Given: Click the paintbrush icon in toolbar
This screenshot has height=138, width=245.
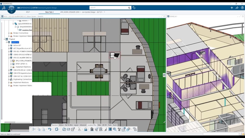Looking at the screenshot, I should (x=105, y=129).
